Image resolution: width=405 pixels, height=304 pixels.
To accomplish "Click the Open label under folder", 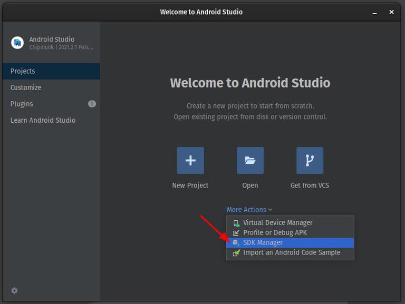I will (250, 185).
